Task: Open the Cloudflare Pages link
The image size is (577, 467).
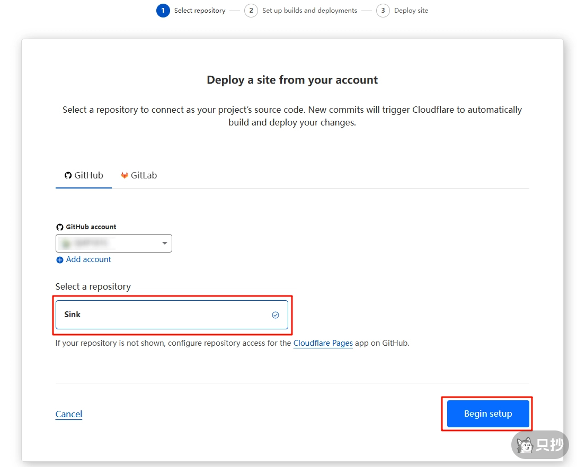Action: 323,343
